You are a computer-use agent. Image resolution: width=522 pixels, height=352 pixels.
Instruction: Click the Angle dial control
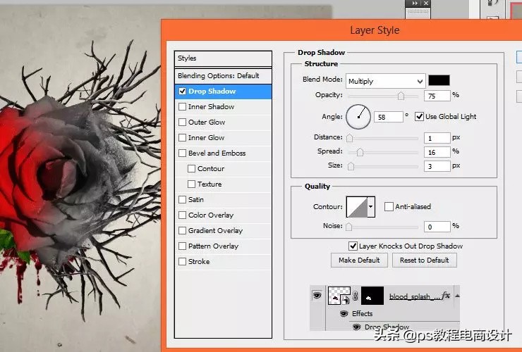[x=358, y=116]
